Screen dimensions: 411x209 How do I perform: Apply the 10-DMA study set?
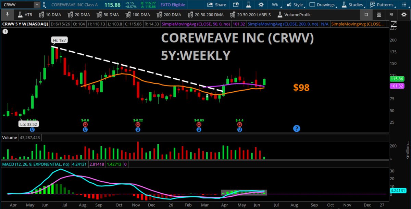pos(50,15)
